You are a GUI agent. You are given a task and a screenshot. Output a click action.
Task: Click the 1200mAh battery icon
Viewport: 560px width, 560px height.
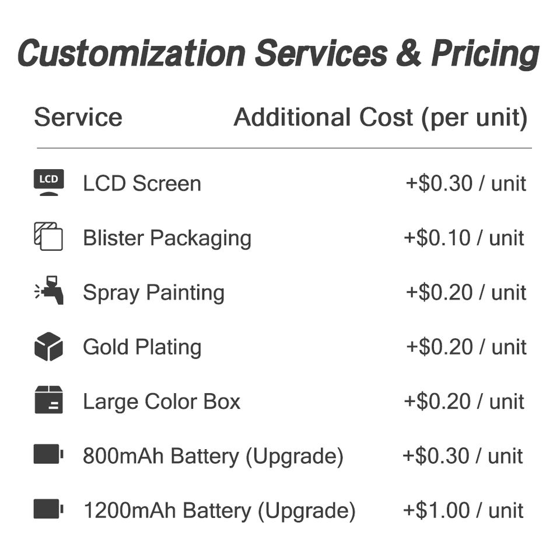click(48, 509)
